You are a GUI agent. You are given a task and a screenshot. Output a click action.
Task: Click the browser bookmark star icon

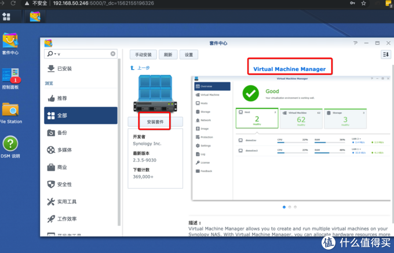[363, 3]
